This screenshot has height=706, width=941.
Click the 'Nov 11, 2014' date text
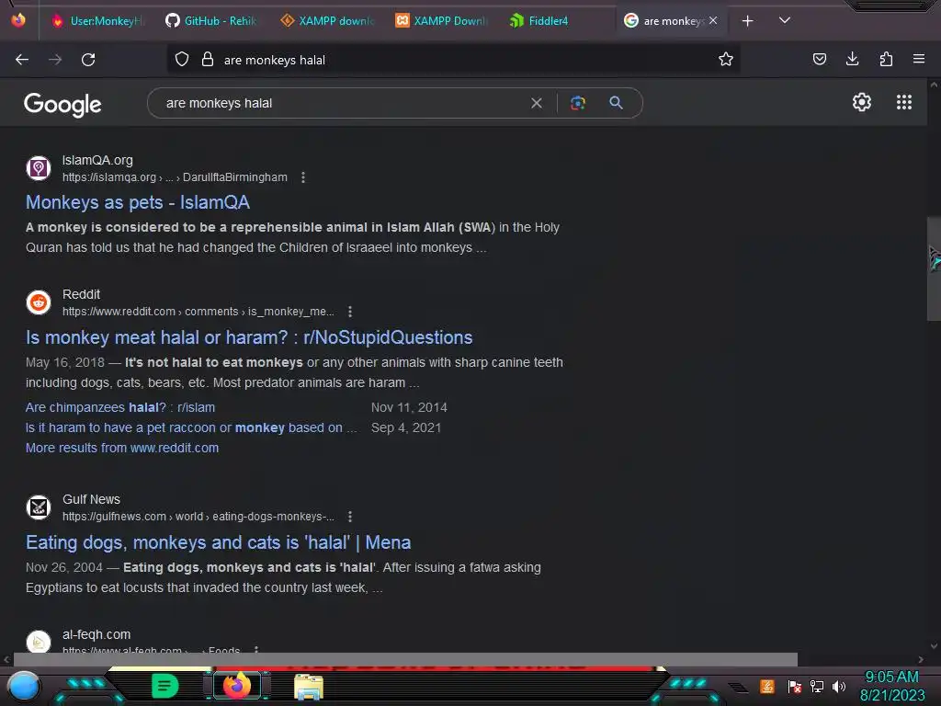409,407
